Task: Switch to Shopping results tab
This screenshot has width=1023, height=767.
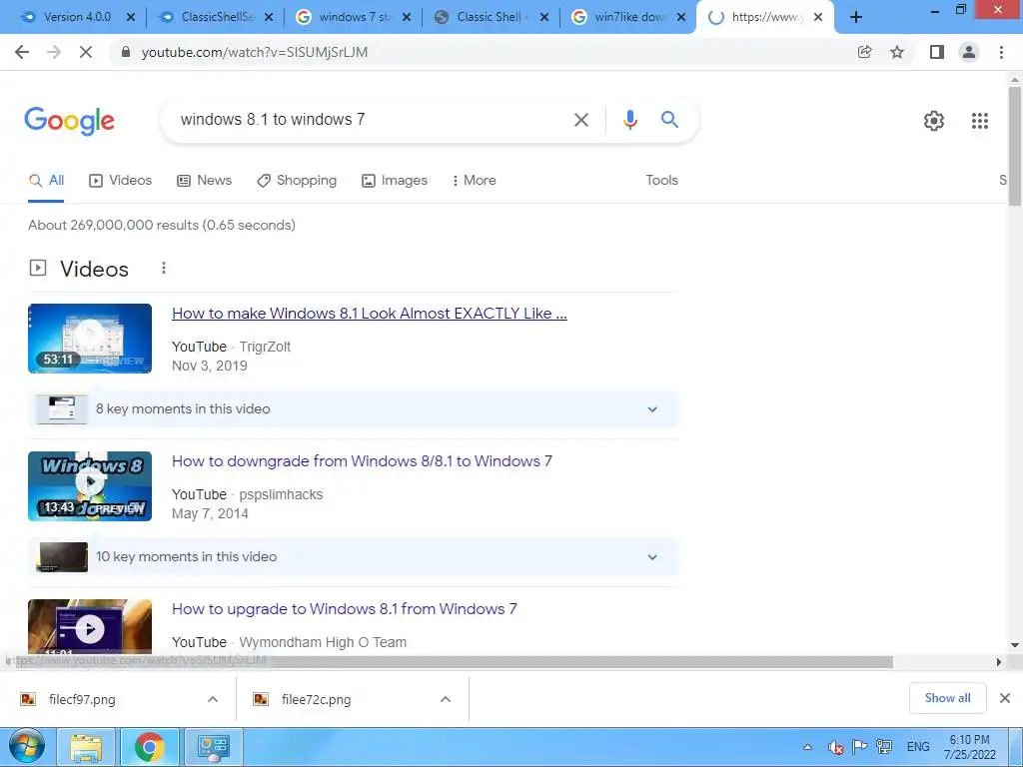Action: click(x=297, y=181)
